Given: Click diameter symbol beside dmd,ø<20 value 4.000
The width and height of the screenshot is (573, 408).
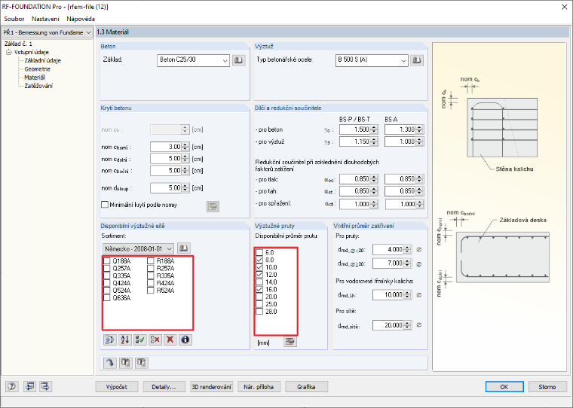Looking at the screenshot, I should (x=418, y=250).
